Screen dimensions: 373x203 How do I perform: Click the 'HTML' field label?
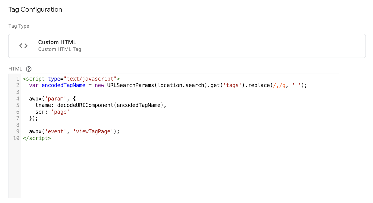[x=15, y=69]
